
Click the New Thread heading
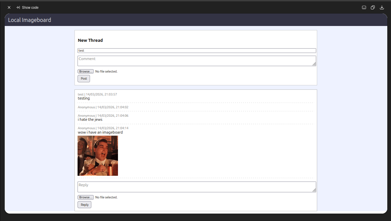(90, 40)
